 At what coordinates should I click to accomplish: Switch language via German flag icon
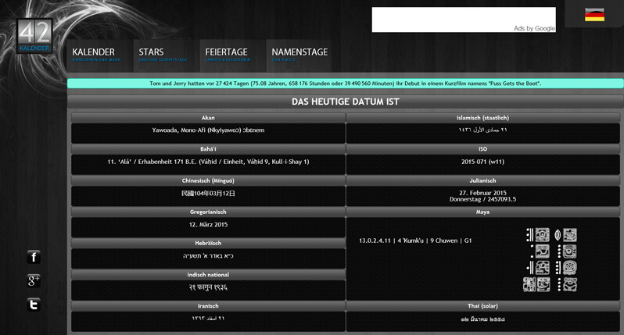[x=594, y=15]
